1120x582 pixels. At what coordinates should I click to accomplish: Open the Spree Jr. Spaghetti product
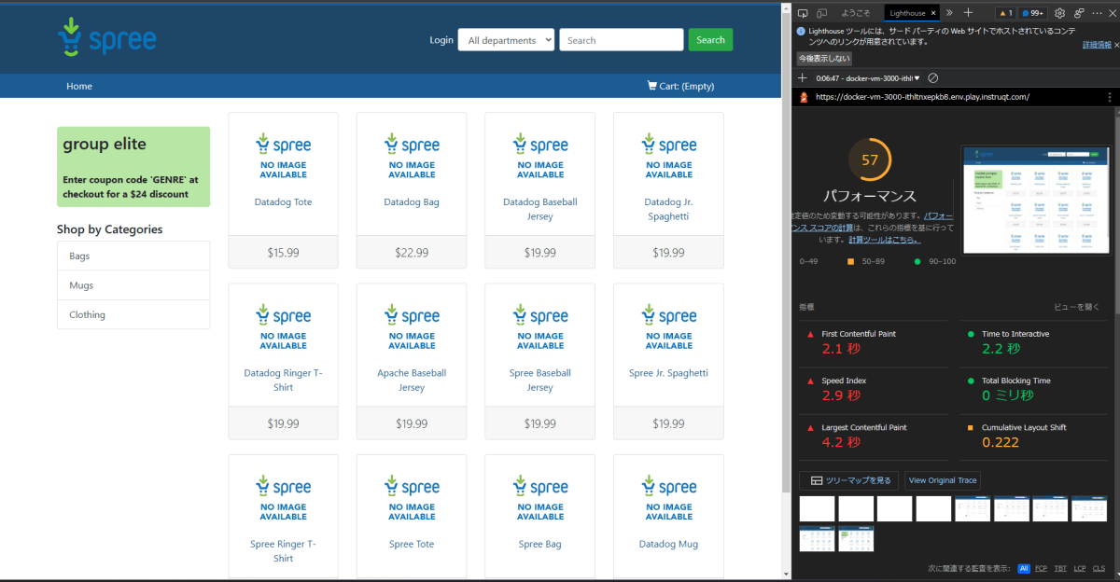[668, 373]
